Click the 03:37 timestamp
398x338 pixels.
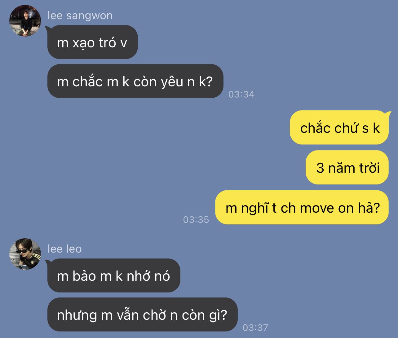pos(255,327)
